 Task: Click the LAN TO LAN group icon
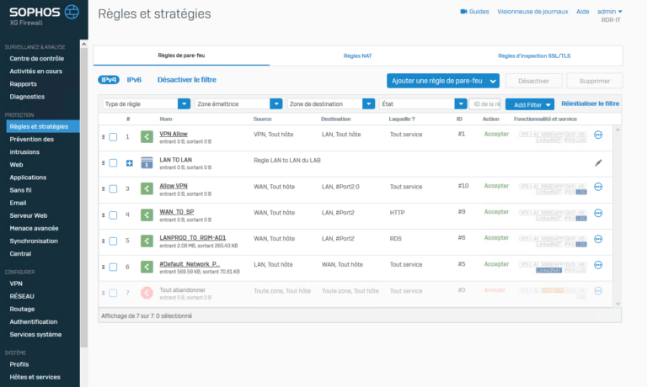[x=147, y=162]
